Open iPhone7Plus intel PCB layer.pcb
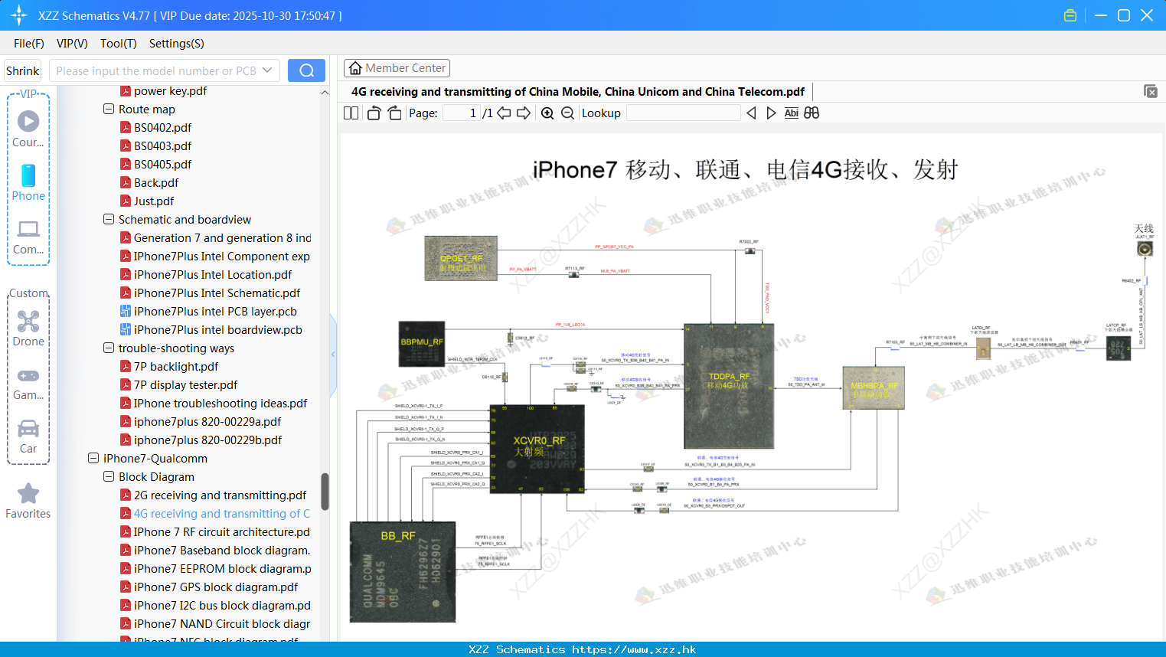 pos(215,311)
